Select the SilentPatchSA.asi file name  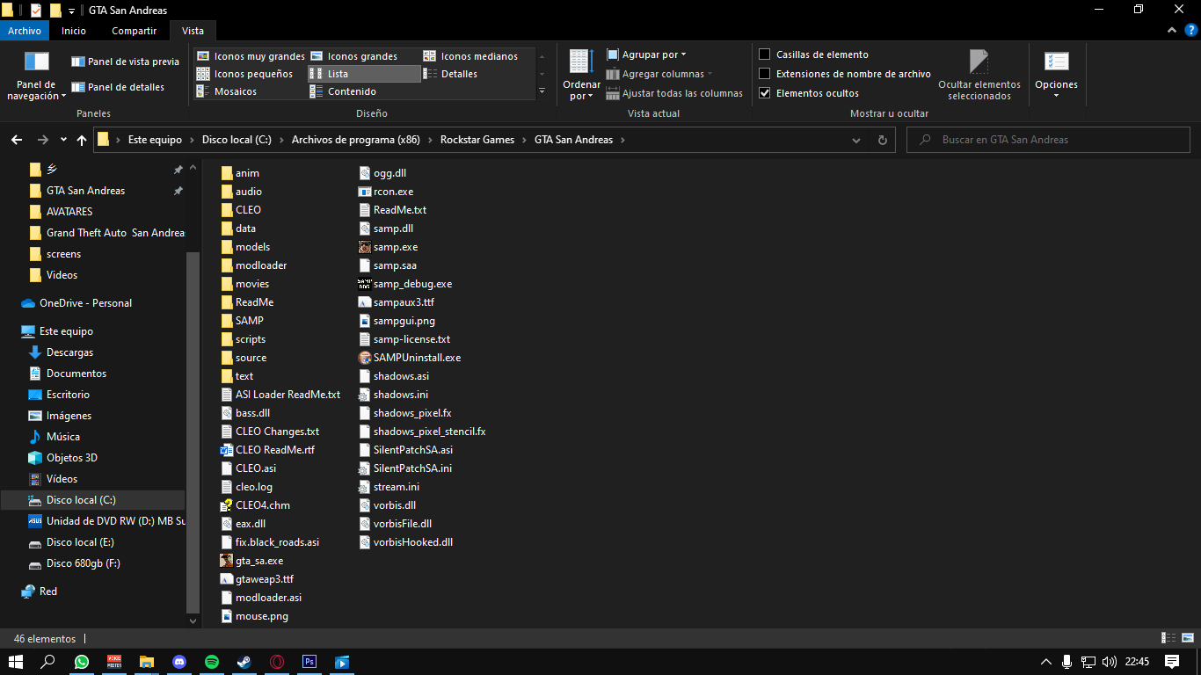point(413,450)
